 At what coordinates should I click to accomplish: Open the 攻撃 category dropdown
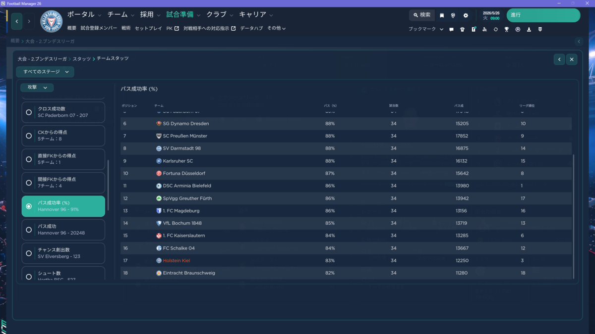(37, 88)
